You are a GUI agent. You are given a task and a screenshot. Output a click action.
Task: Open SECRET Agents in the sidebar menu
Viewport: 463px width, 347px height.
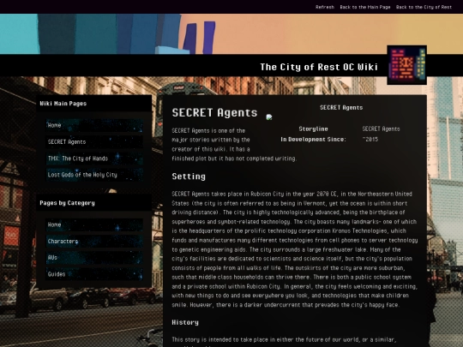(94, 142)
